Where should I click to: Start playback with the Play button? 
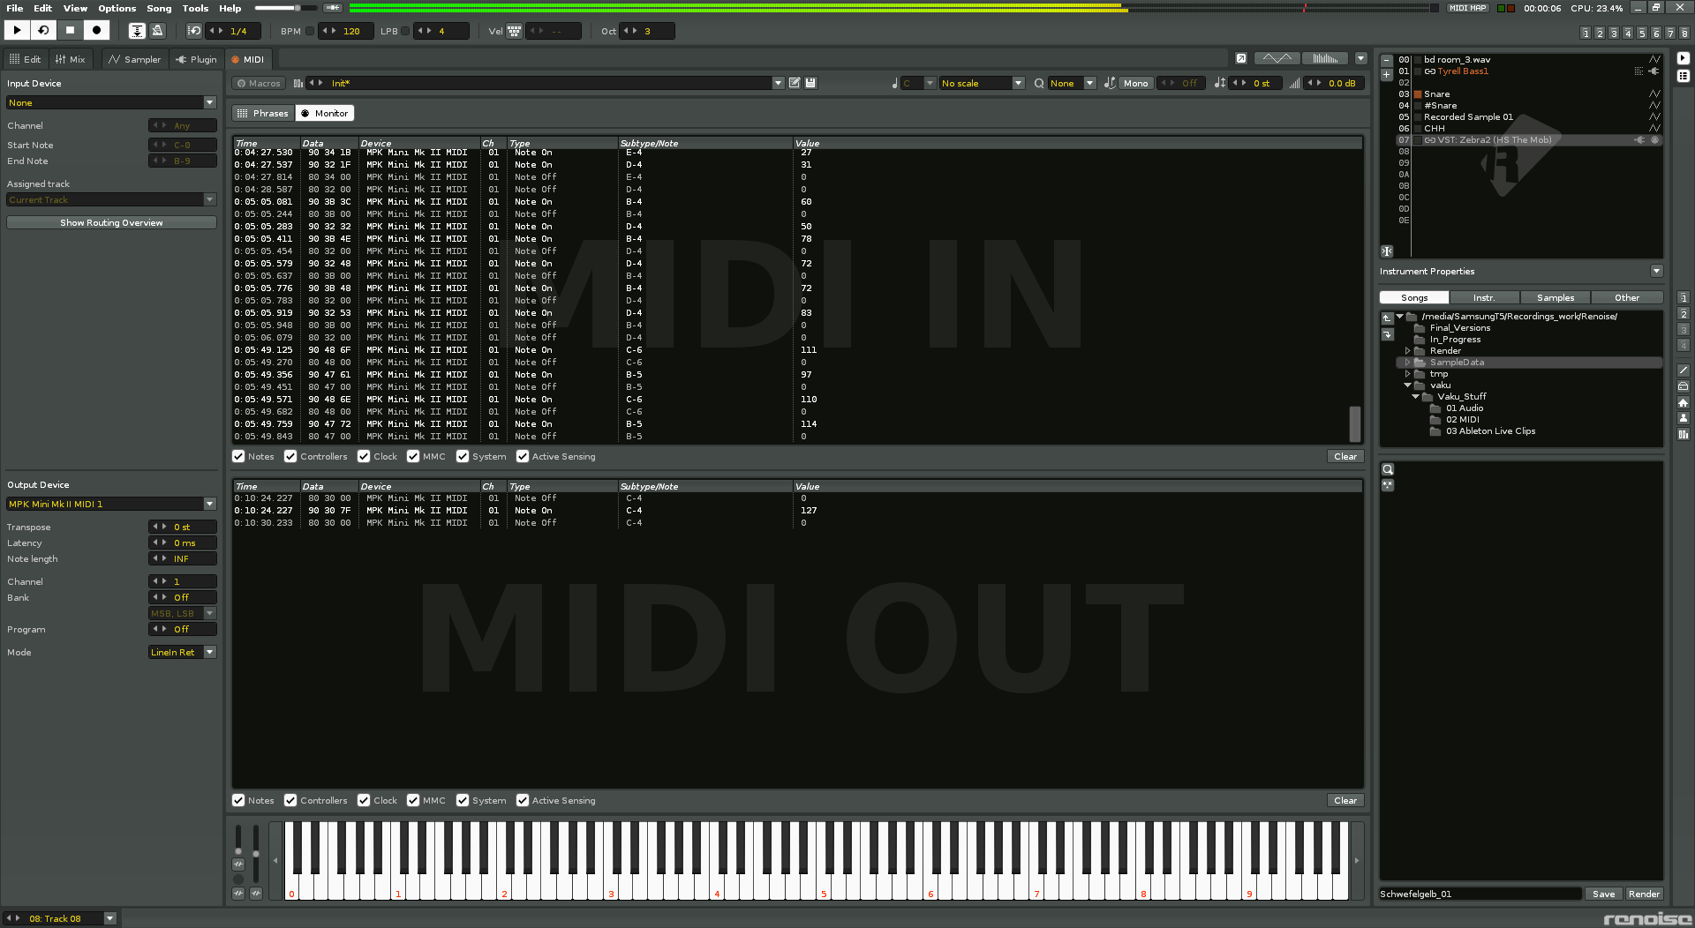pyautogui.click(x=17, y=30)
